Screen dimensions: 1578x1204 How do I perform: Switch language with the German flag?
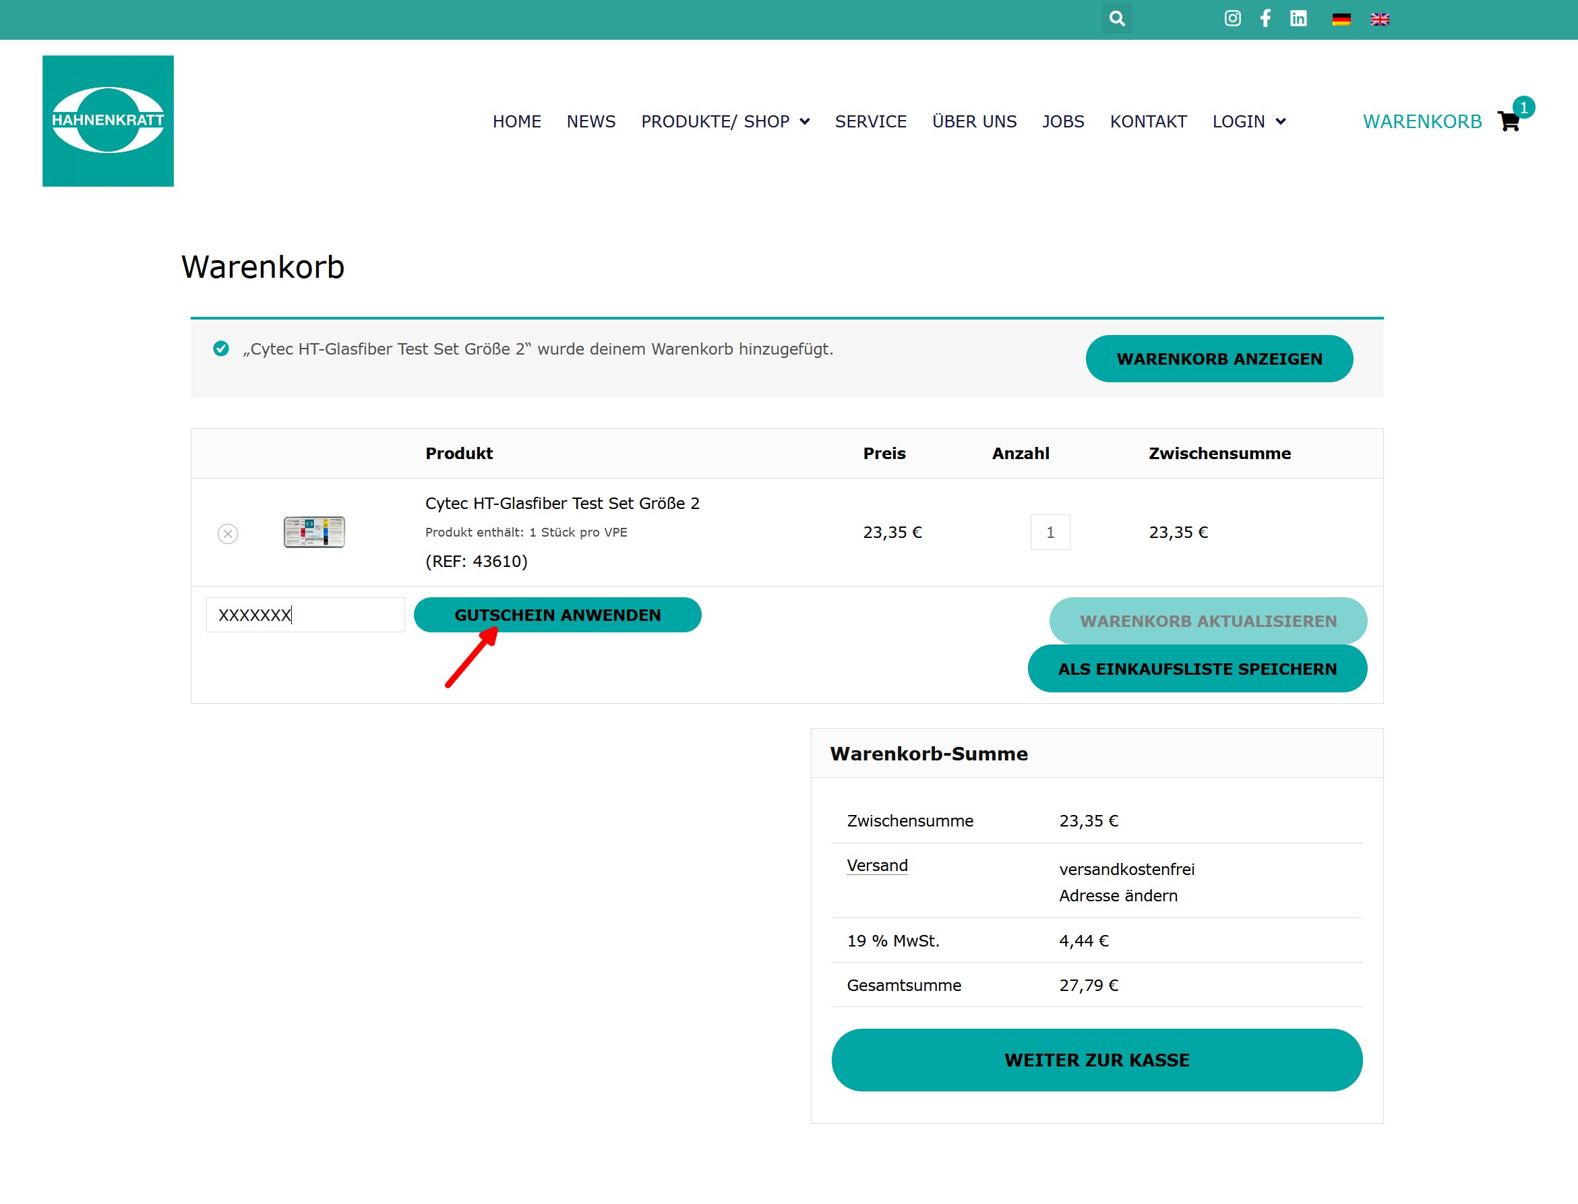tap(1341, 20)
